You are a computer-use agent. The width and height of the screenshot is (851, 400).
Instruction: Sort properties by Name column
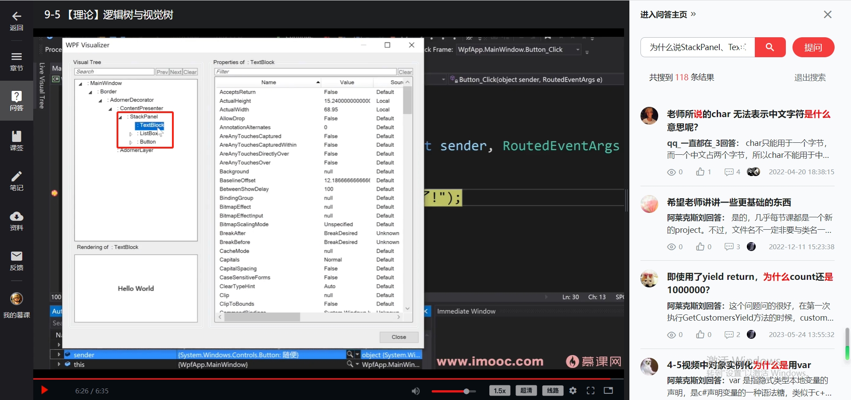(x=269, y=82)
